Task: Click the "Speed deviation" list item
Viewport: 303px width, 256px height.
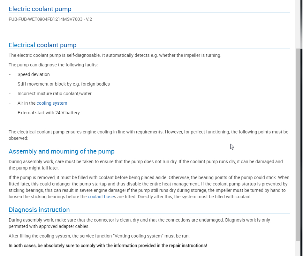Action: [34, 74]
